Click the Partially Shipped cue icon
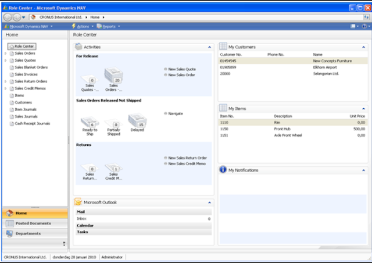Screen dimensions: 372x263 click(113, 123)
